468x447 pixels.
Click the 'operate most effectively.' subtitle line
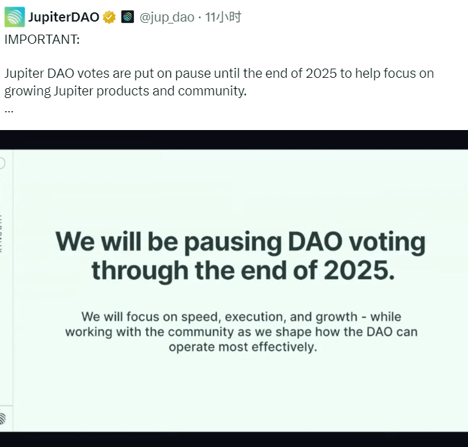(243, 347)
